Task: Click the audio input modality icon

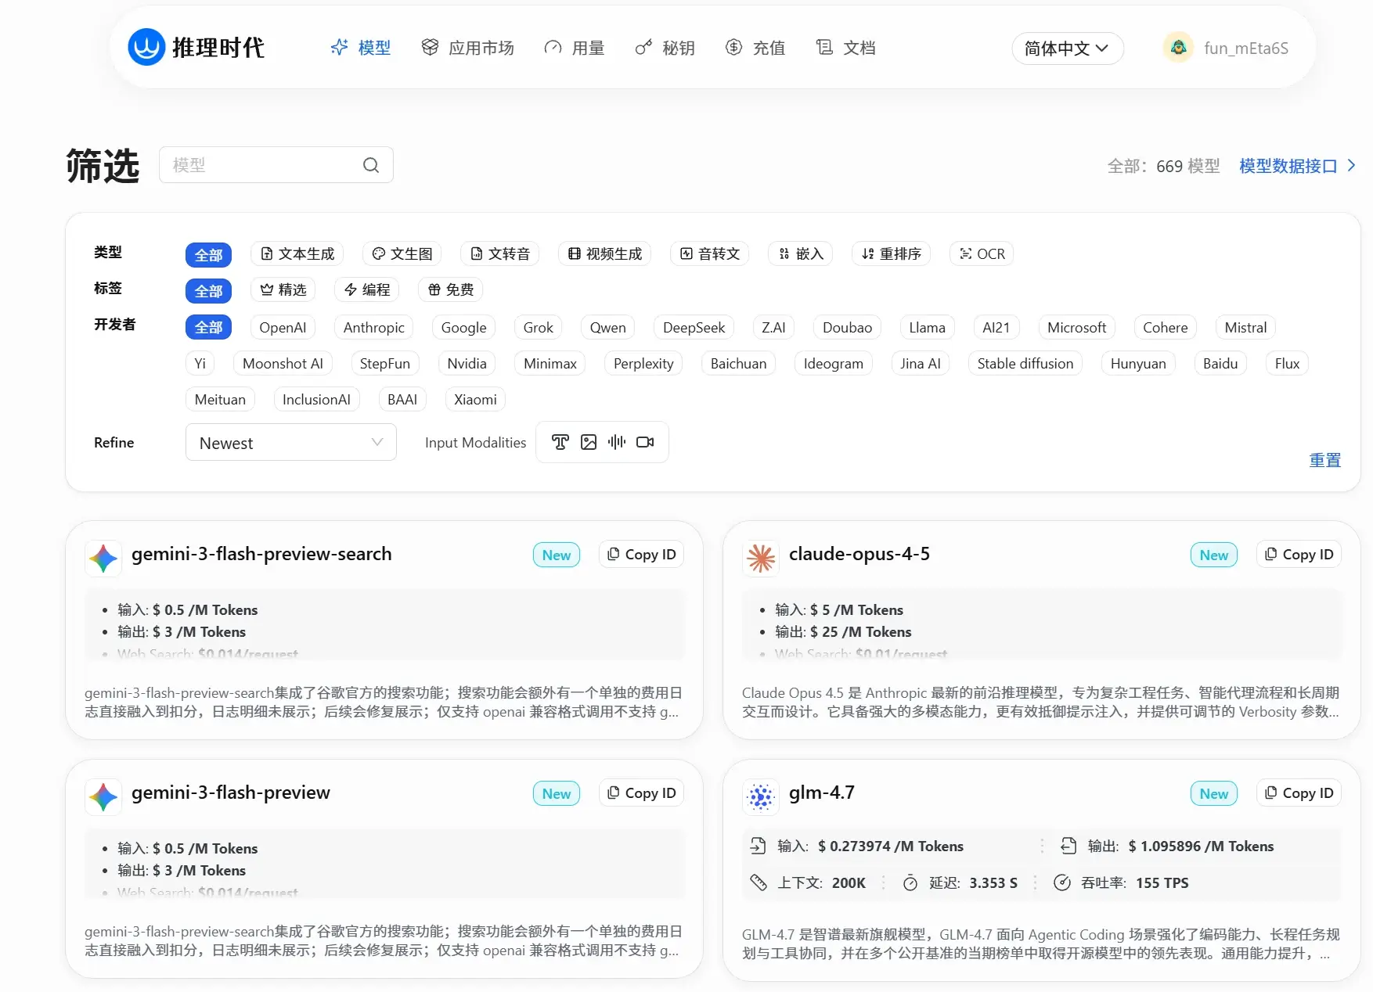Action: pyautogui.click(x=617, y=442)
